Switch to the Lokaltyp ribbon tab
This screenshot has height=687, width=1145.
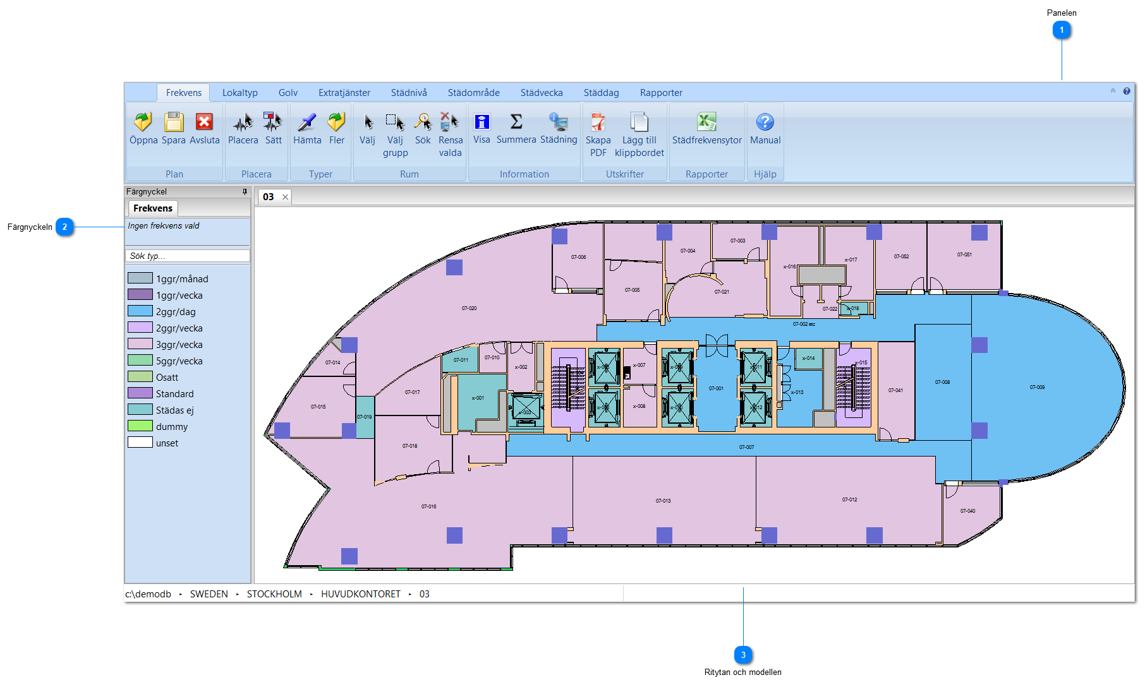coord(239,93)
